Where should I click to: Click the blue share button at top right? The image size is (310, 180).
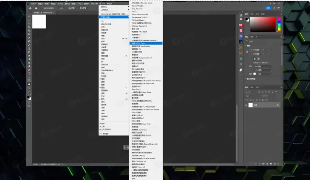click(x=268, y=8)
